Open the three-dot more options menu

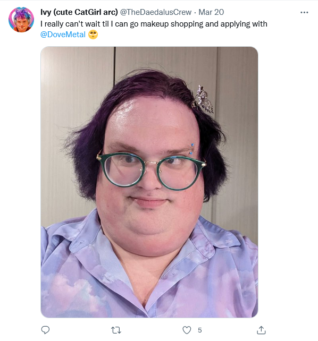pyautogui.click(x=304, y=12)
